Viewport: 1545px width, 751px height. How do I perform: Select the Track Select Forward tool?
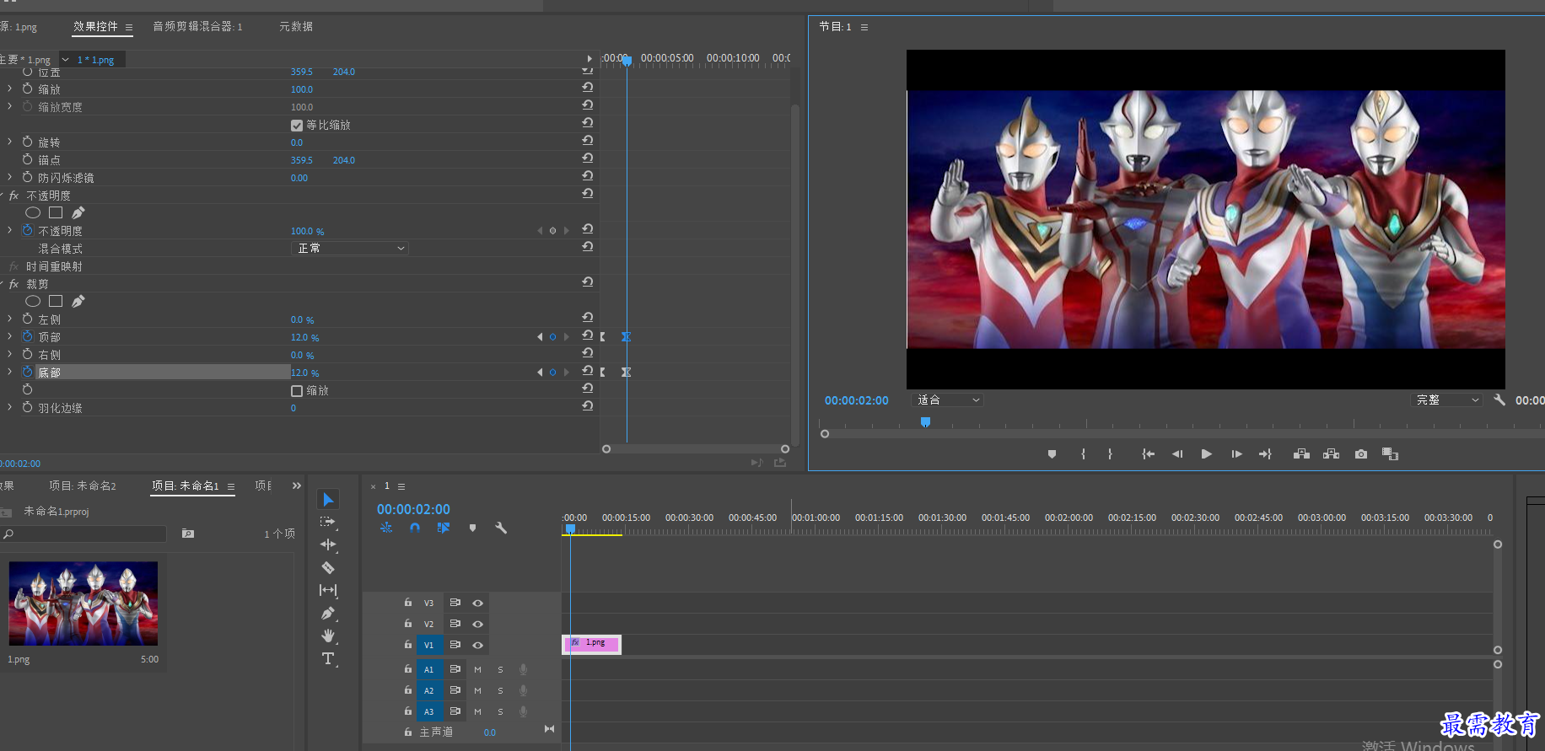tap(328, 522)
